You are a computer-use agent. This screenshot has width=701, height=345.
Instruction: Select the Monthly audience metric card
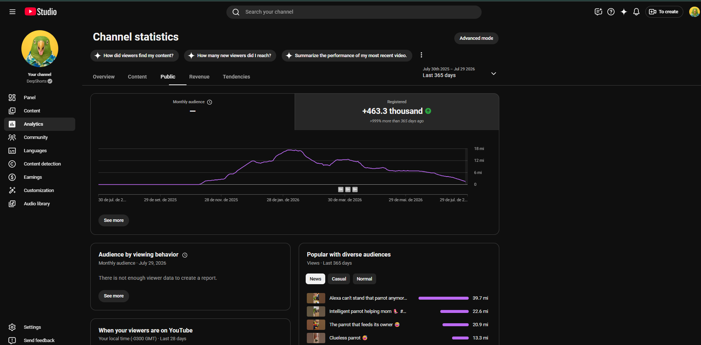[192, 112]
